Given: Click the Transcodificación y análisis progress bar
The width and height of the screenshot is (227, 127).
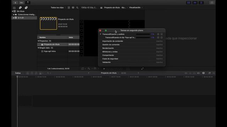Looking at the screenshot, I should (x=143, y=34).
